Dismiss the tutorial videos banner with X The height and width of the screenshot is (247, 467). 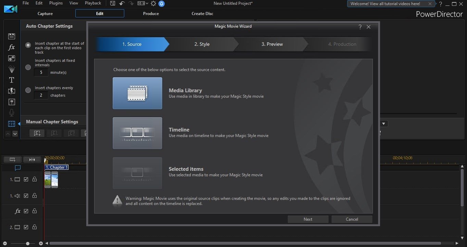pos(430,4)
